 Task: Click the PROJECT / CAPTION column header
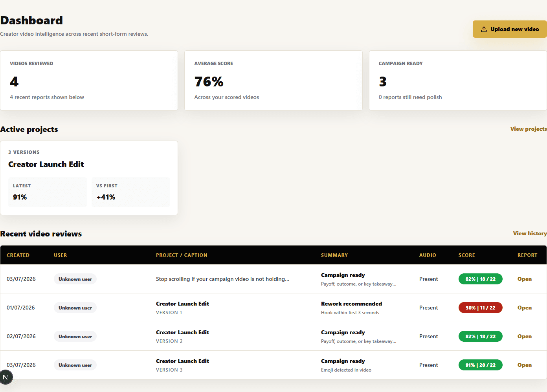tap(182, 255)
